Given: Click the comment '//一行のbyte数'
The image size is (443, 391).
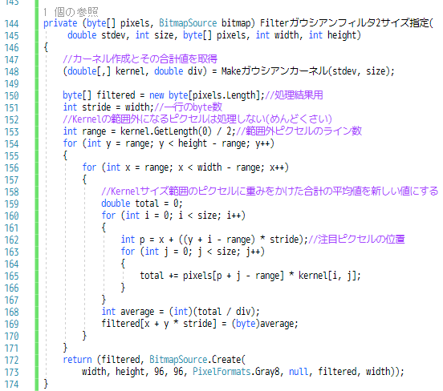Looking at the screenshot, I should coord(188,107).
